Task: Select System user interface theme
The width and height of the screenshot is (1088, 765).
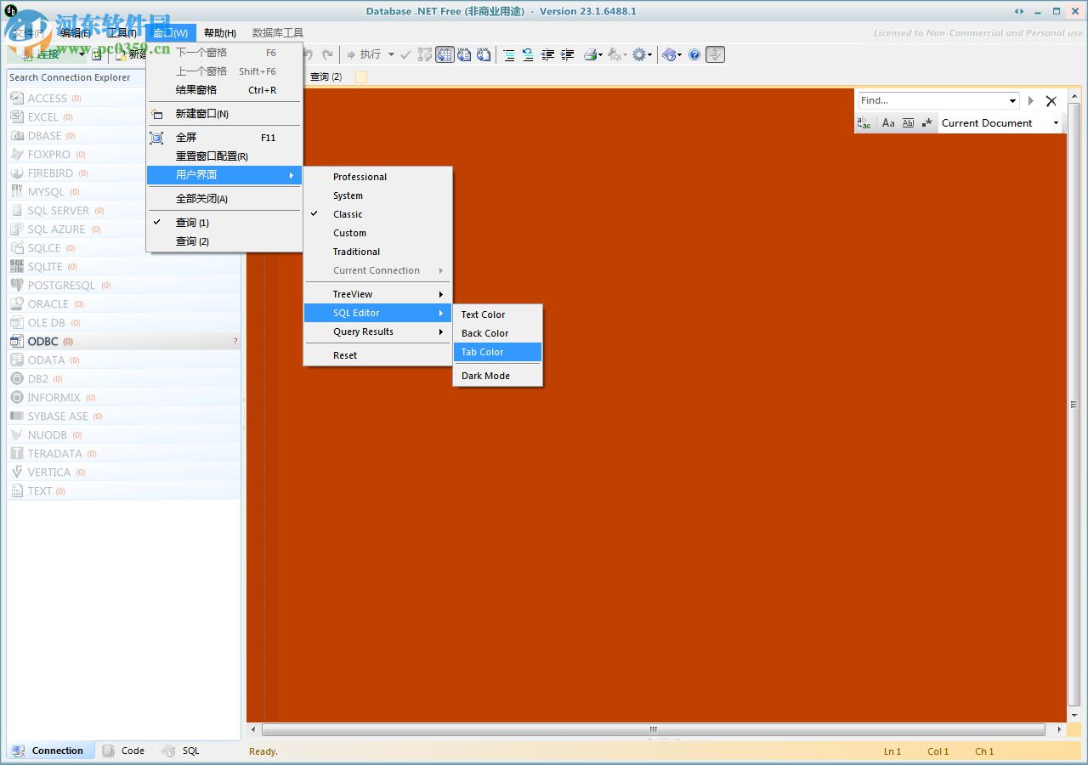Action: [377, 195]
